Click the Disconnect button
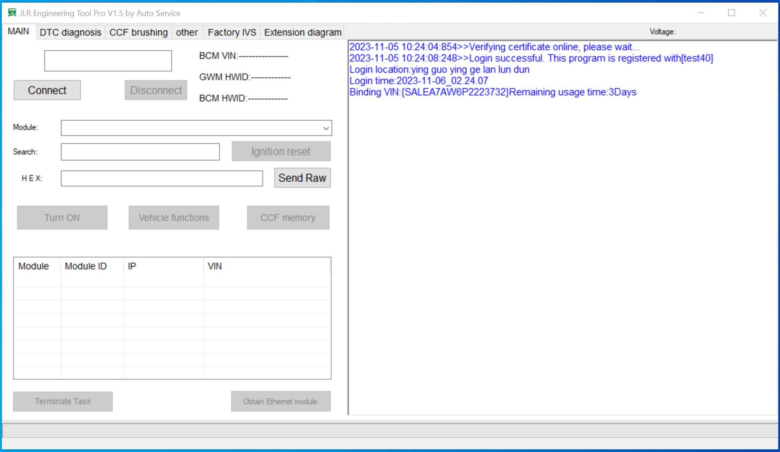This screenshot has height=452, width=780. click(x=156, y=90)
